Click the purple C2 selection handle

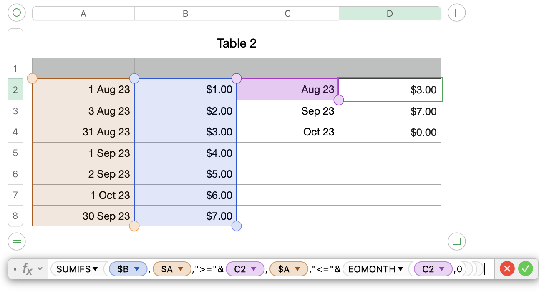[x=339, y=100]
